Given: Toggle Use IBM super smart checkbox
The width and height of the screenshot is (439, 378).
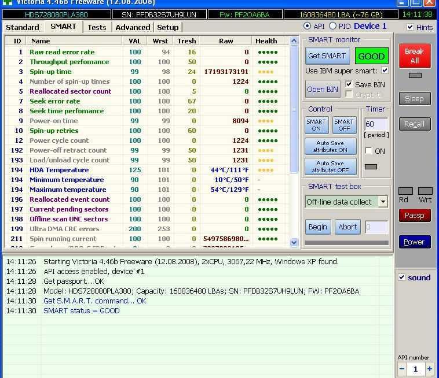Looking at the screenshot, I should [x=385, y=71].
